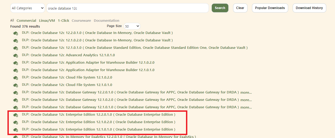Select the Documentation filter tab
The width and height of the screenshot is (335, 138).
pyautogui.click(x=106, y=20)
